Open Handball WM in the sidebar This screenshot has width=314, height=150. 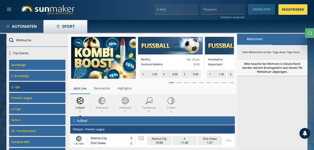tap(37, 142)
